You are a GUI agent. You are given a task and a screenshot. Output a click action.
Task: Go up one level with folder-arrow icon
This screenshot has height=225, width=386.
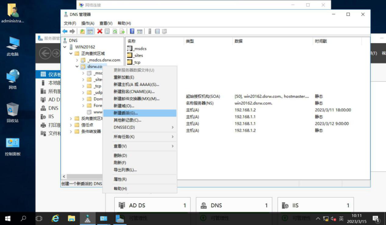(82, 31)
